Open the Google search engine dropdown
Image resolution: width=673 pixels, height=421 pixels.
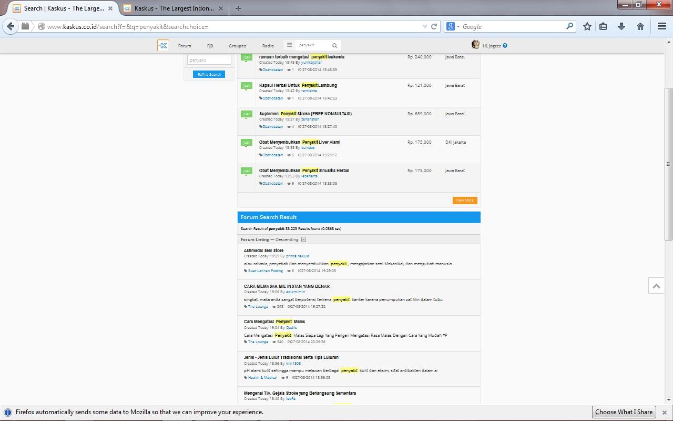pos(452,26)
